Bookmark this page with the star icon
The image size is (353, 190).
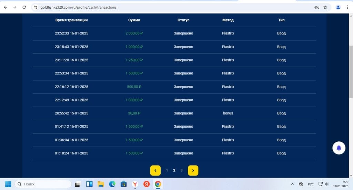(x=325, y=7)
